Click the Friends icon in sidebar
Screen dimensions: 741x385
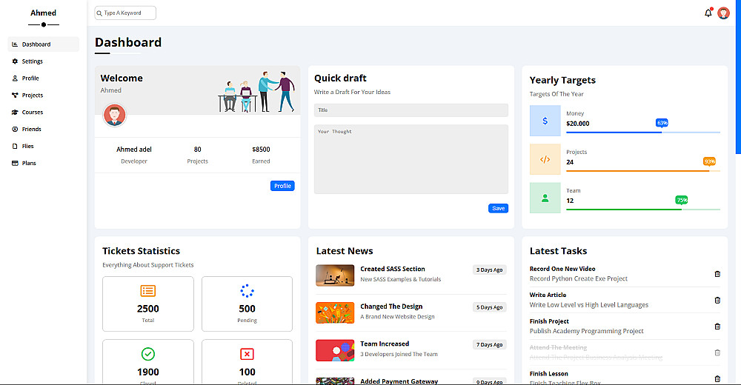(x=15, y=129)
